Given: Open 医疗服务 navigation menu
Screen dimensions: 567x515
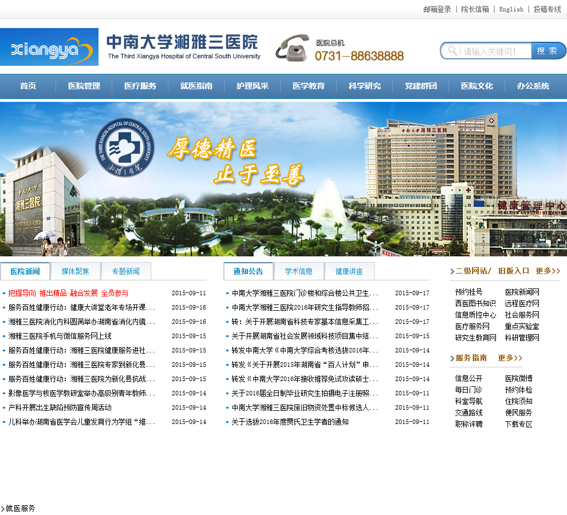Looking at the screenshot, I should [x=140, y=86].
